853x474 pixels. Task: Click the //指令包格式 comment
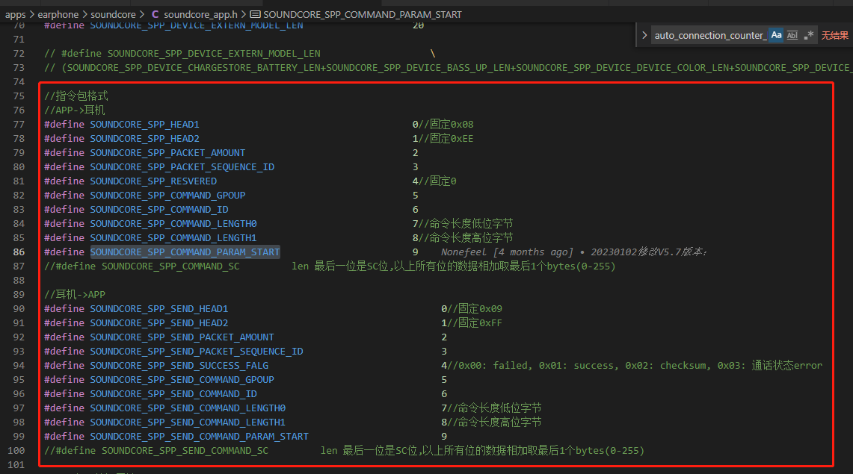[x=76, y=96]
